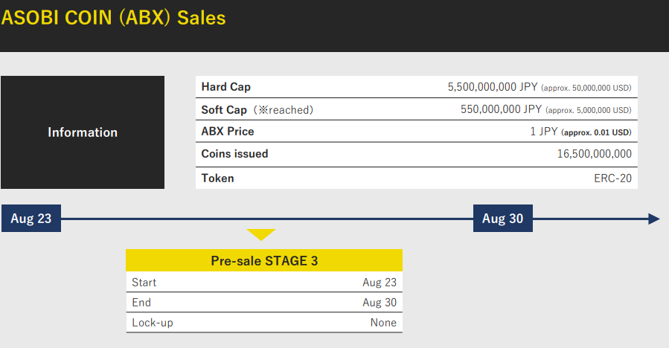The width and height of the screenshot is (669, 348).
Task: Select the Soft Cap reached row label
Action: point(257,109)
